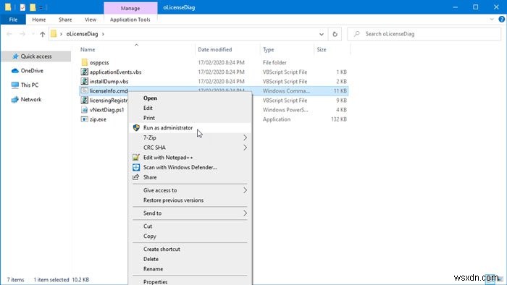
Task: Switch to the Home ribbon tab
Action: (x=39, y=20)
